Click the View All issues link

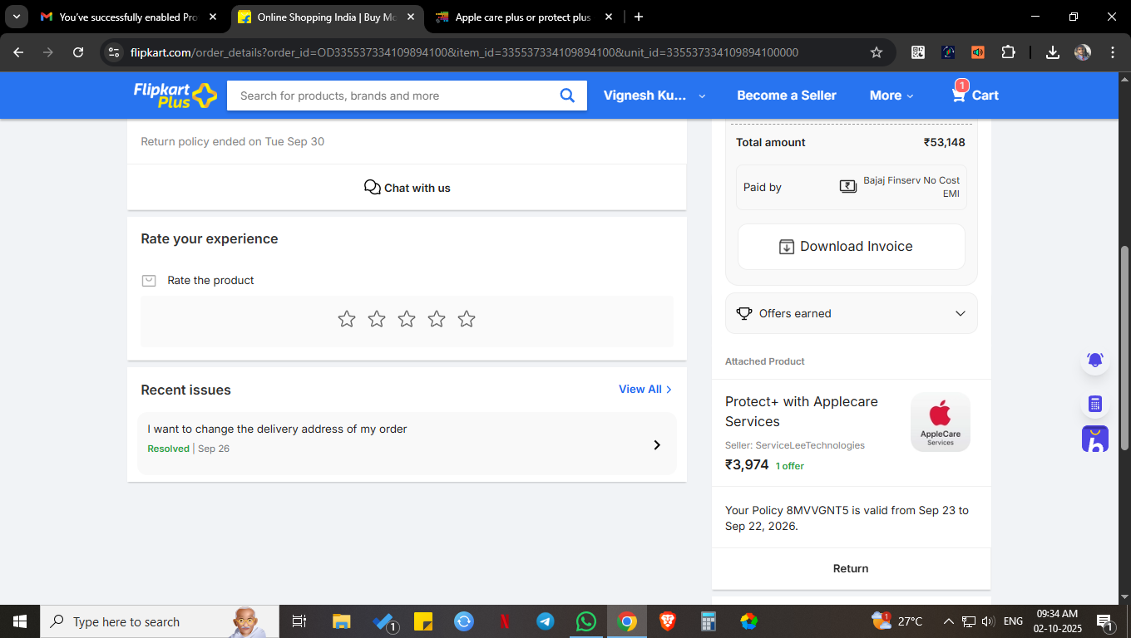[x=645, y=389]
